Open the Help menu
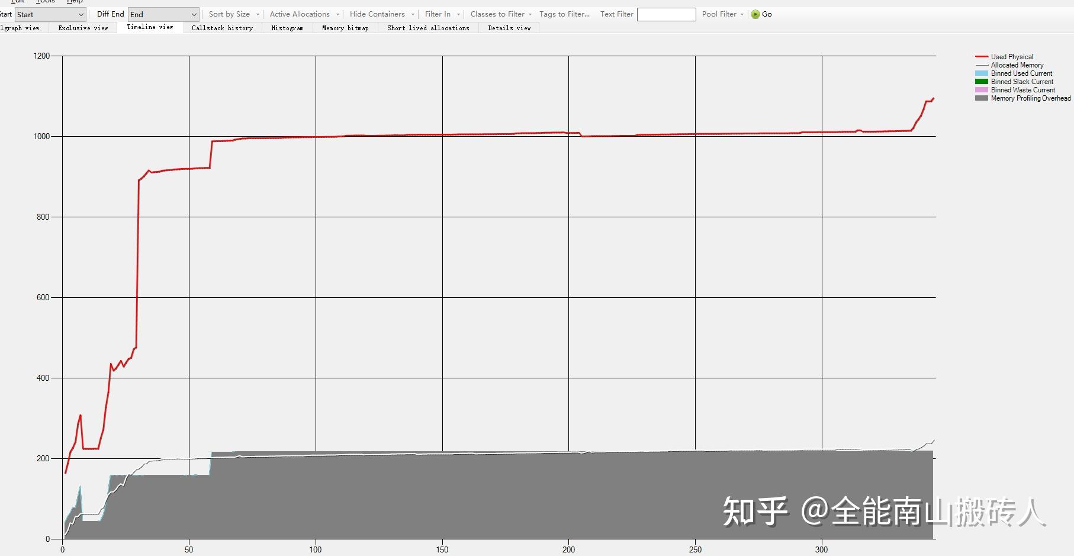This screenshot has width=1074, height=556. 74,2
